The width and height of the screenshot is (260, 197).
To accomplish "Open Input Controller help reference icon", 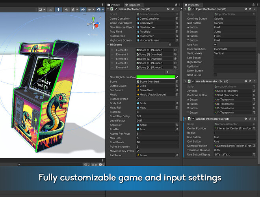I will tap(245, 9).
